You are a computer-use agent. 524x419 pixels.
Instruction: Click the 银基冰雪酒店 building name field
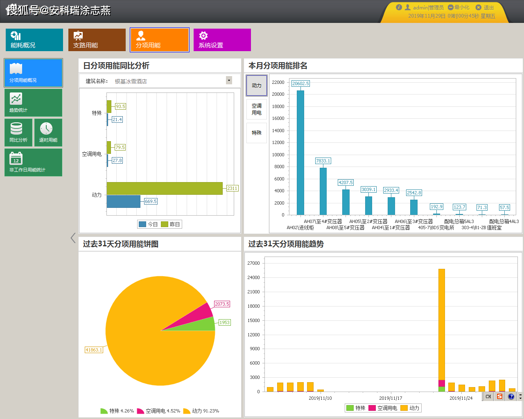click(169, 81)
